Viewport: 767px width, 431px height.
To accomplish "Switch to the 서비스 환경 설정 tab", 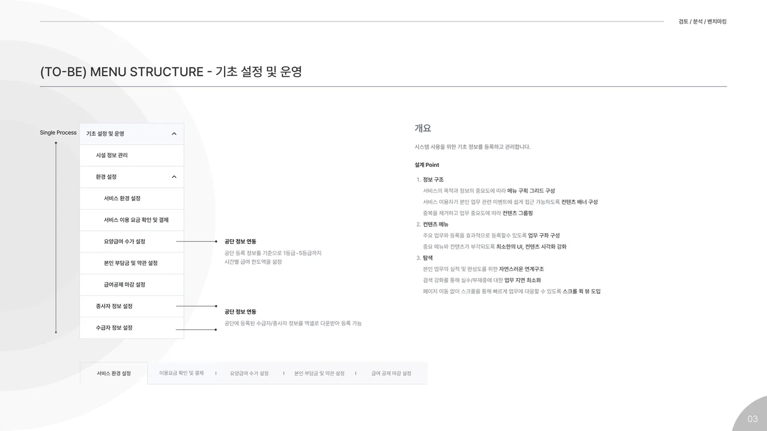I will tap(114, 373).
